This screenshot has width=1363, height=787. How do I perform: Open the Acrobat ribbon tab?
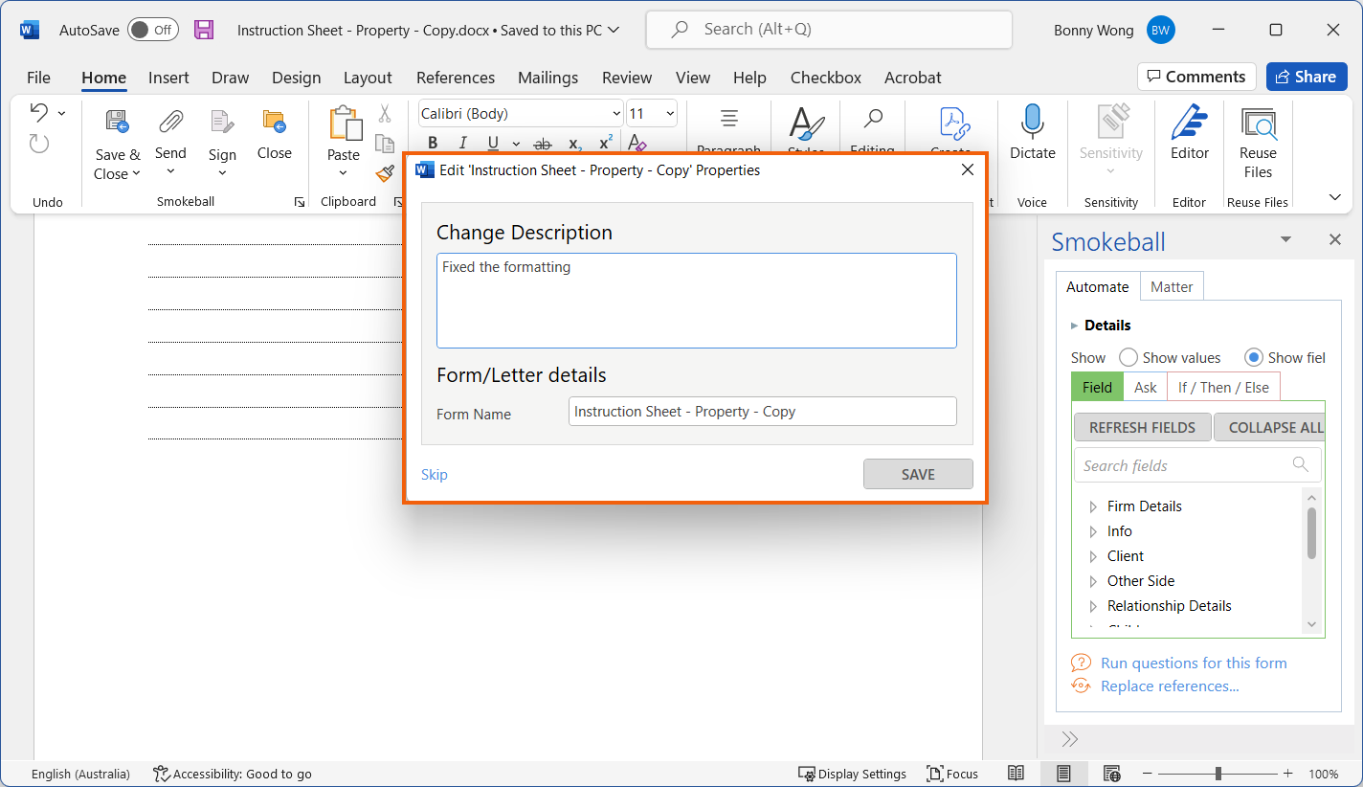click(x=912, y=78)
